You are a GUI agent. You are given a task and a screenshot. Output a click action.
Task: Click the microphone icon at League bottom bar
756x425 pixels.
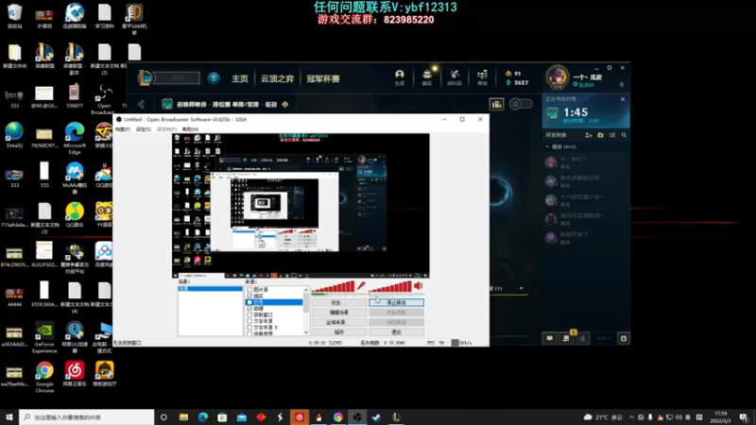pyautogui.click(x=582, y=338)
